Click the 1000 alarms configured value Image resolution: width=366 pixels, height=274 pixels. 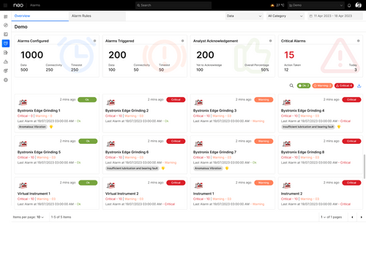(x=31, y=55)
